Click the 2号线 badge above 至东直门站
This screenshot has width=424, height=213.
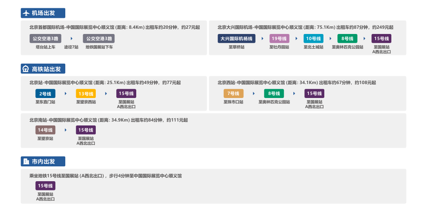(x=45, y=94)
